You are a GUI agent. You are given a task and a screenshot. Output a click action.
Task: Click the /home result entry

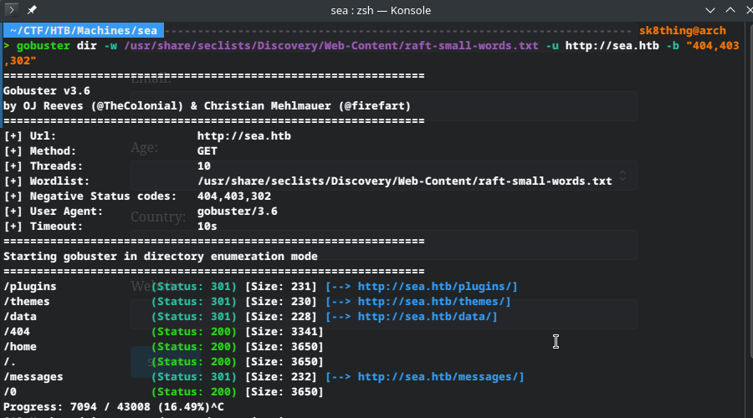[x=20, y=347]
